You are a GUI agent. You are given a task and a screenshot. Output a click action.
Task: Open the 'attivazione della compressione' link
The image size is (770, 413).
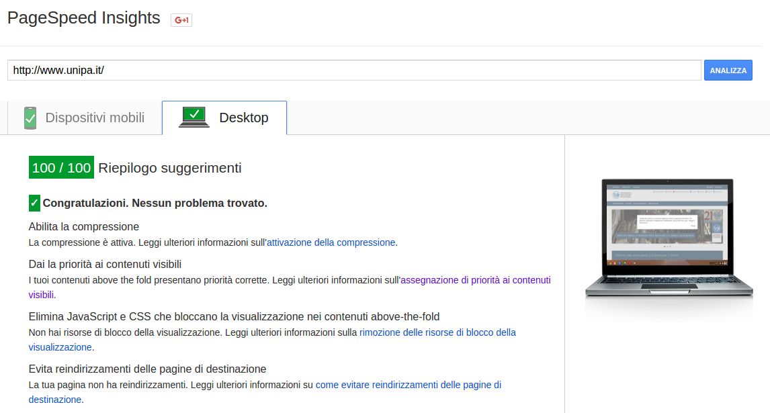click(331, 242)
